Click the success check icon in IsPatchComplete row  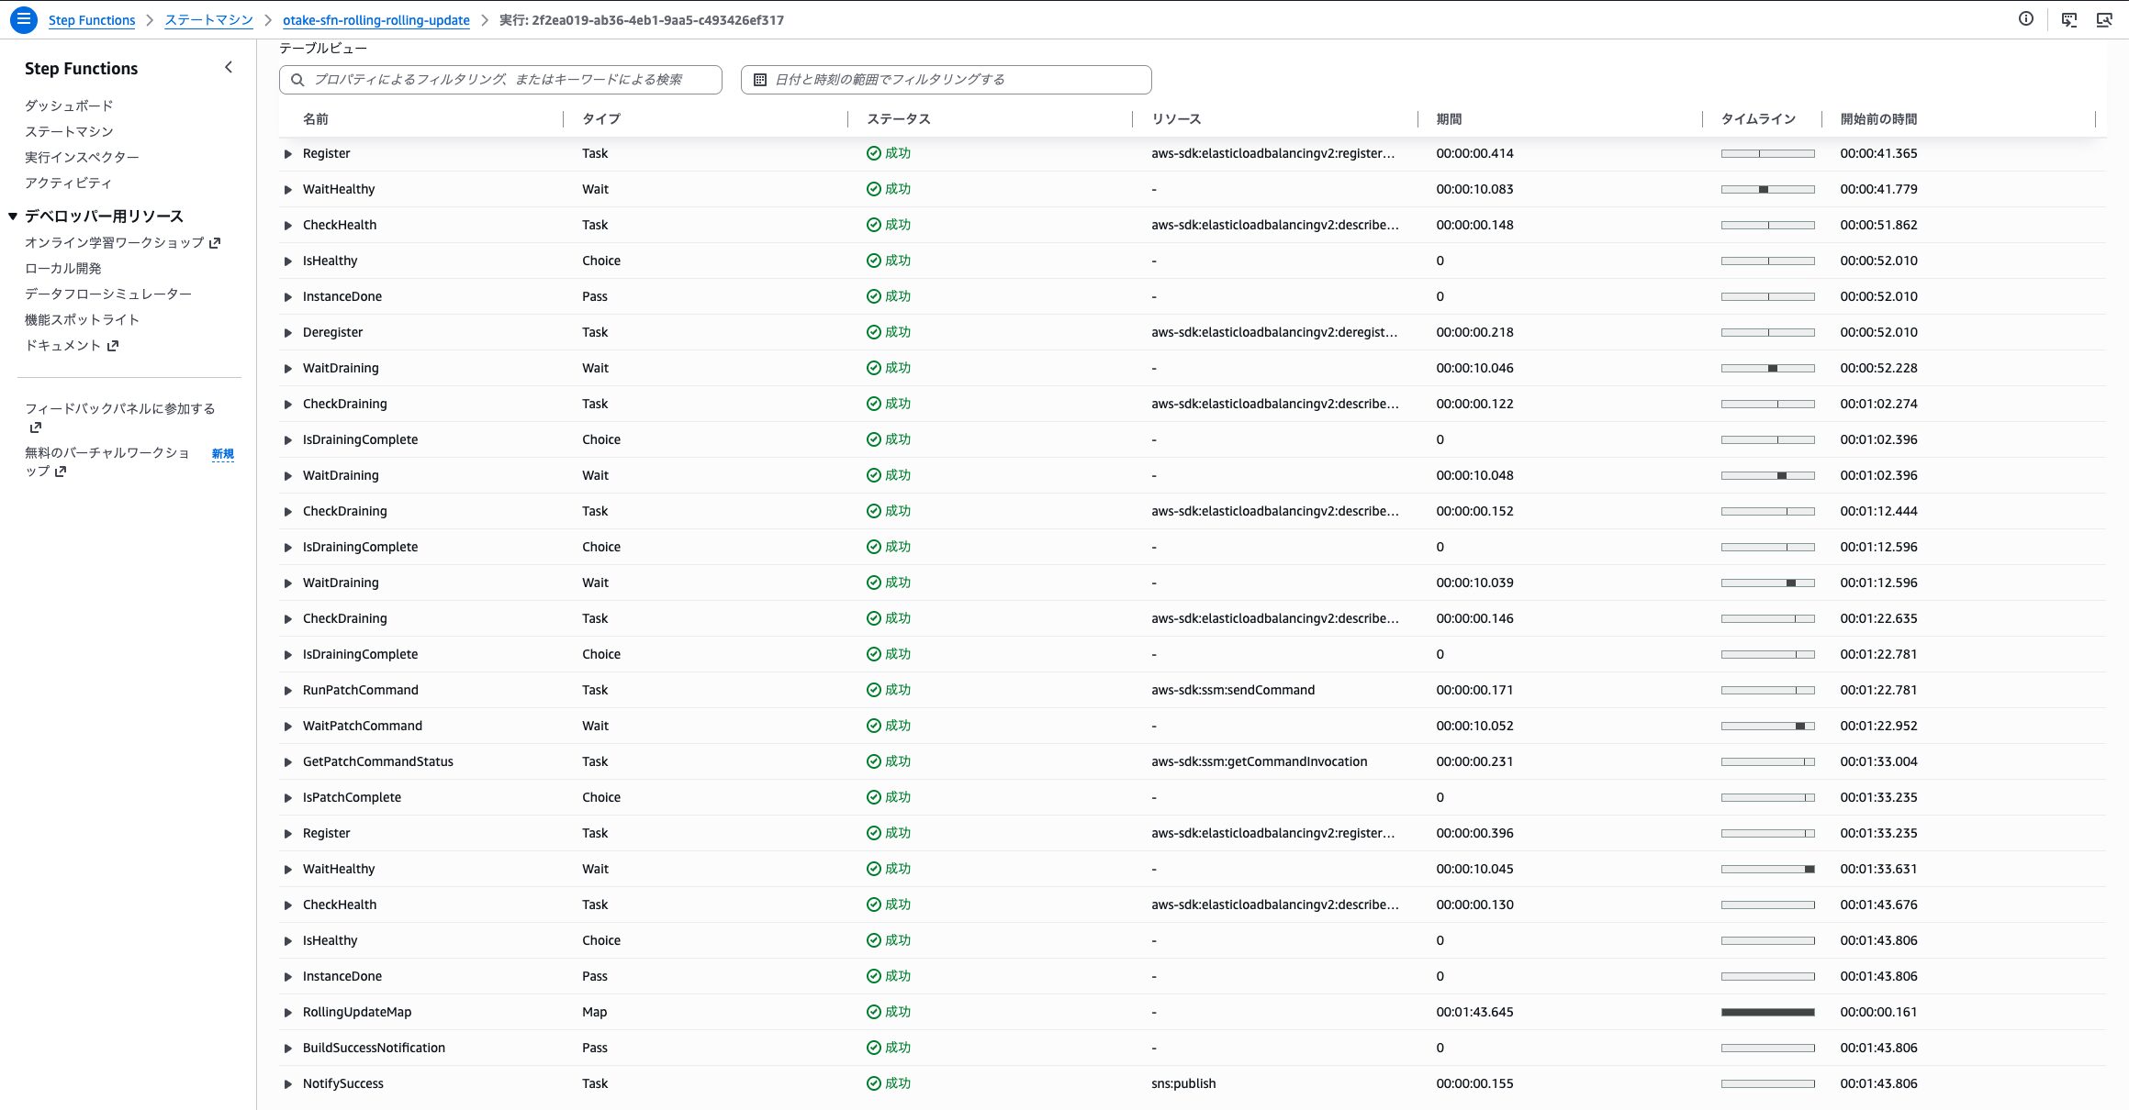click(x=874, y=797)
